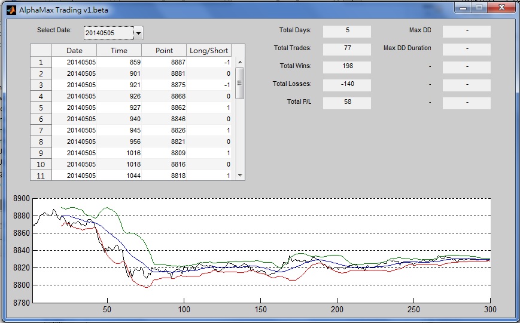Click the Point cell 8868

coord(164,96)
